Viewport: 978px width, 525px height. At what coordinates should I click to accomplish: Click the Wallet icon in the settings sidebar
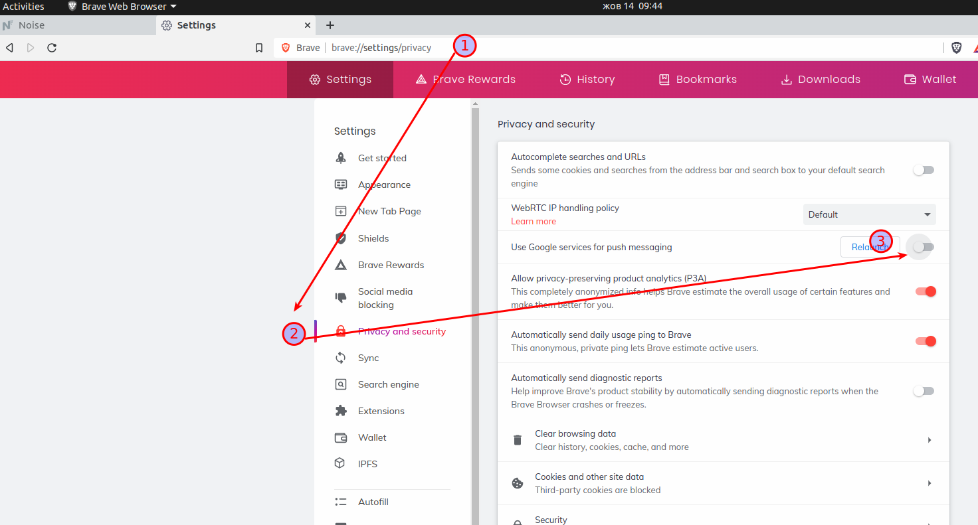[341, 437]
